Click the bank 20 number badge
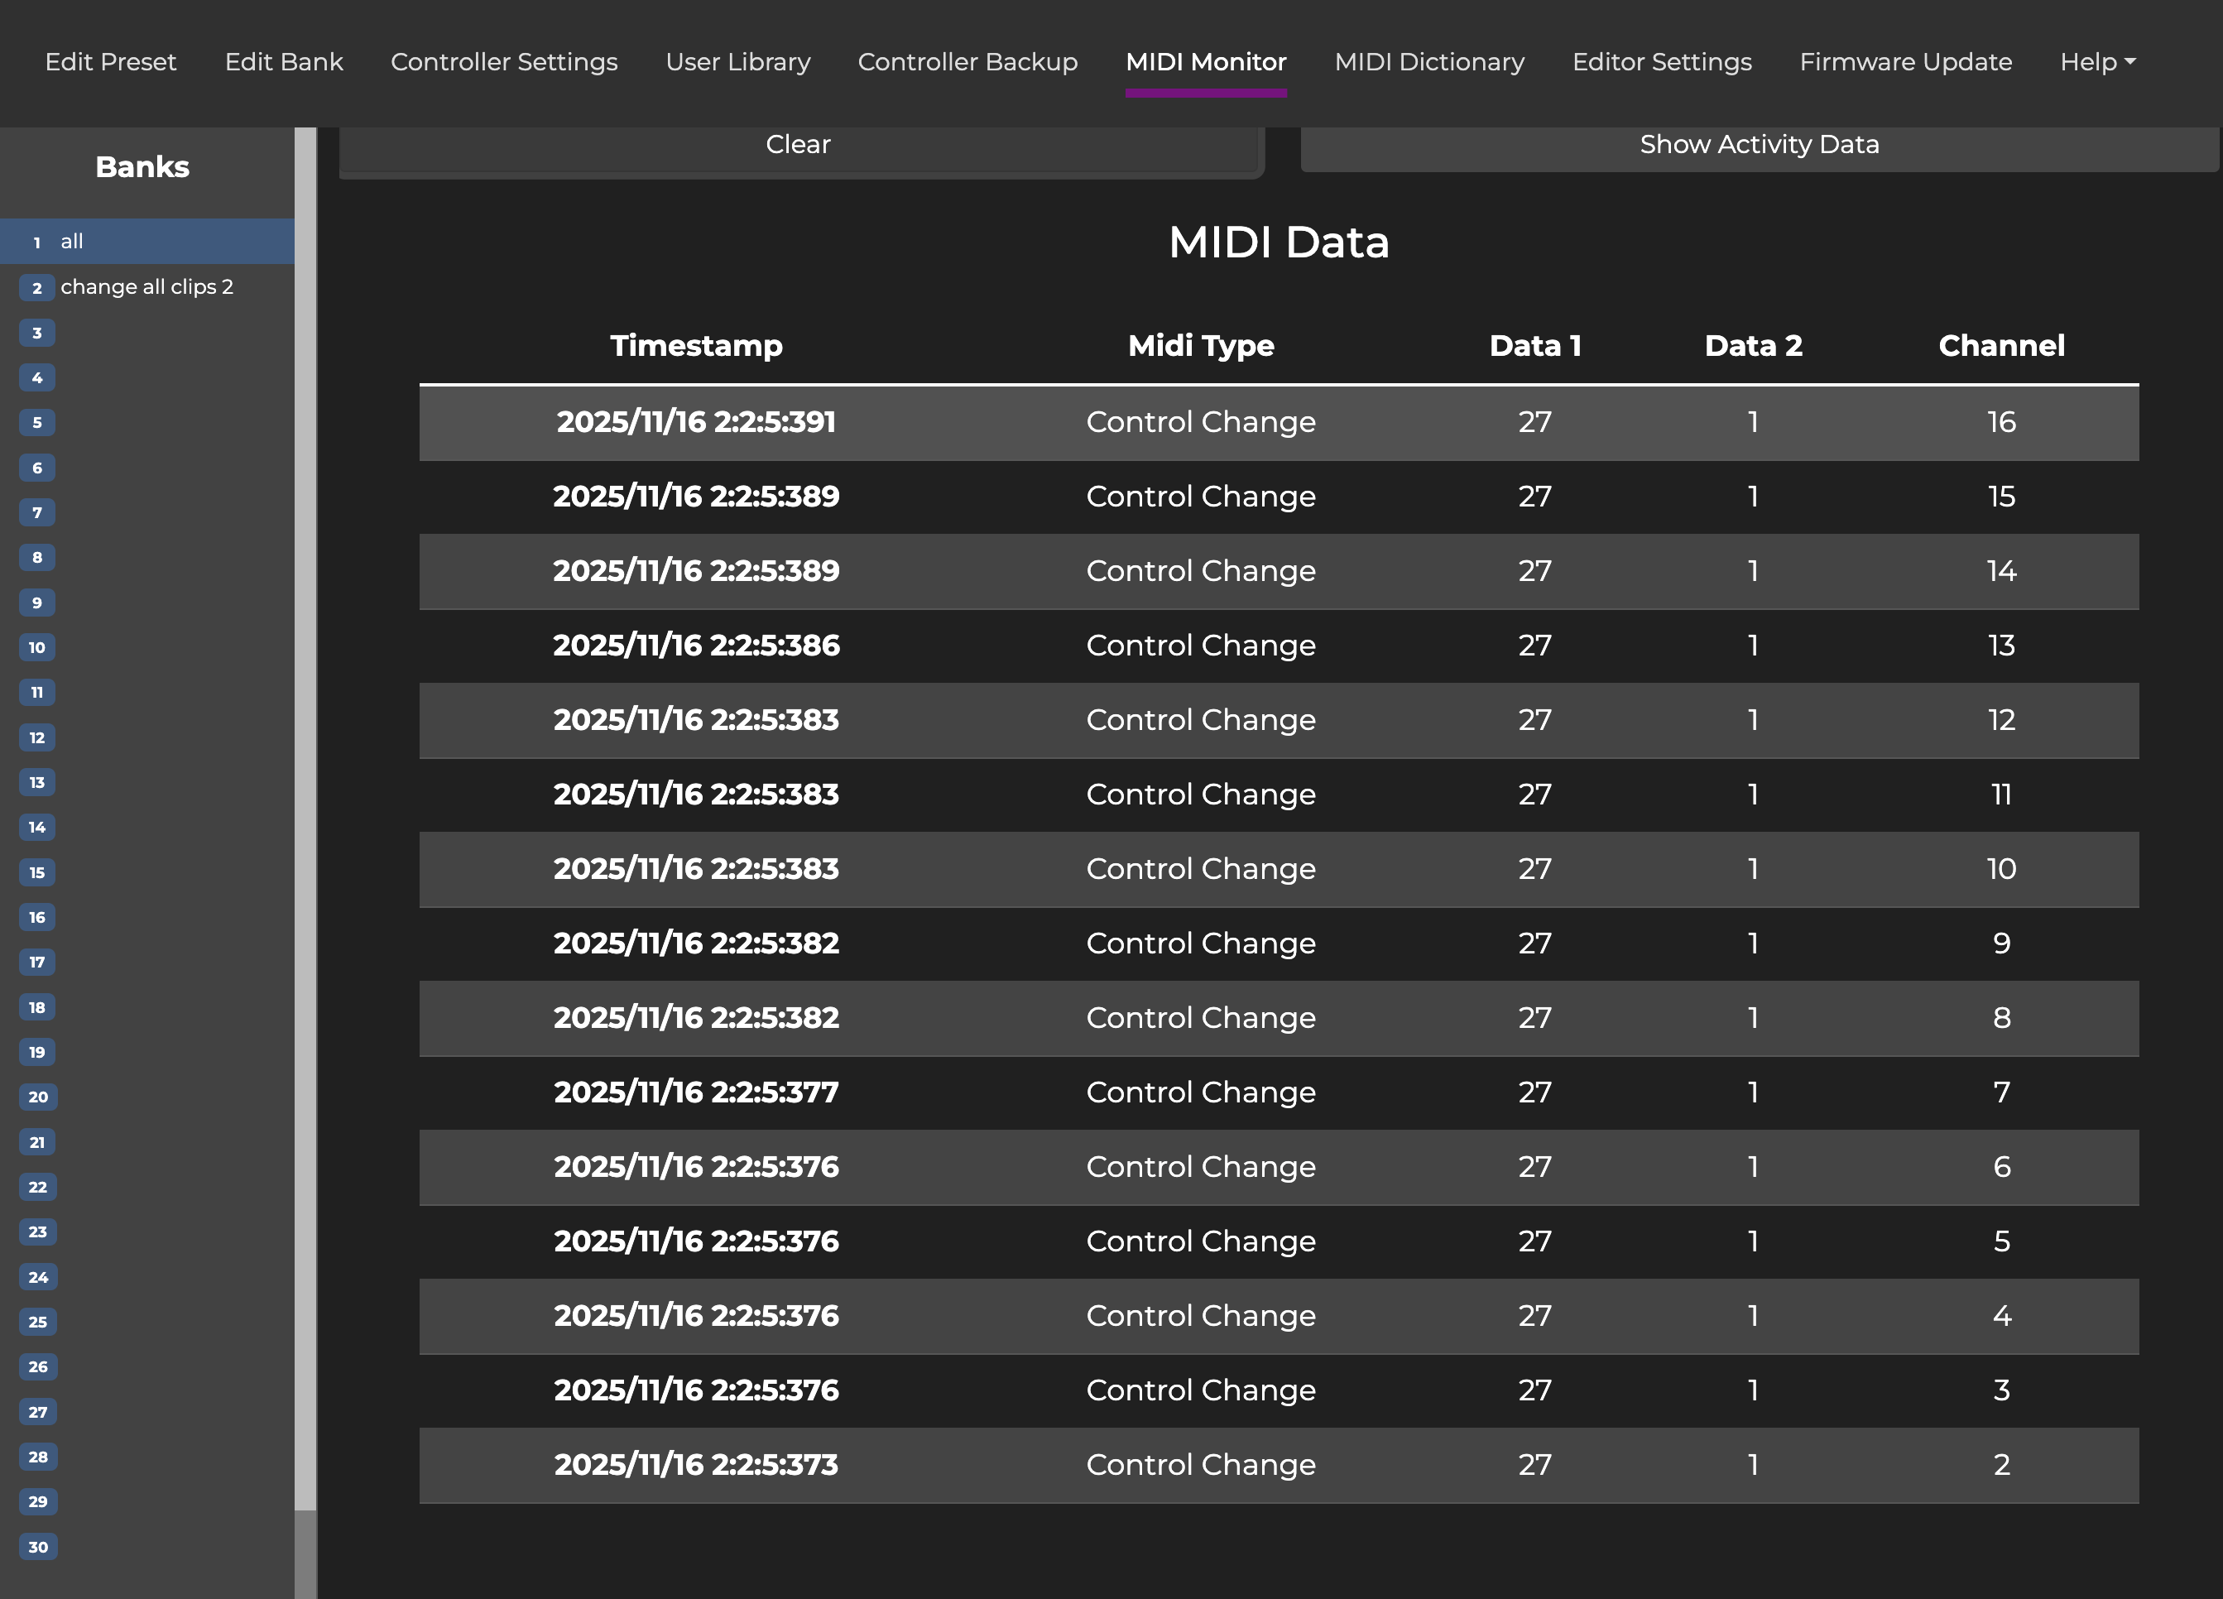 coord(37,1097)
